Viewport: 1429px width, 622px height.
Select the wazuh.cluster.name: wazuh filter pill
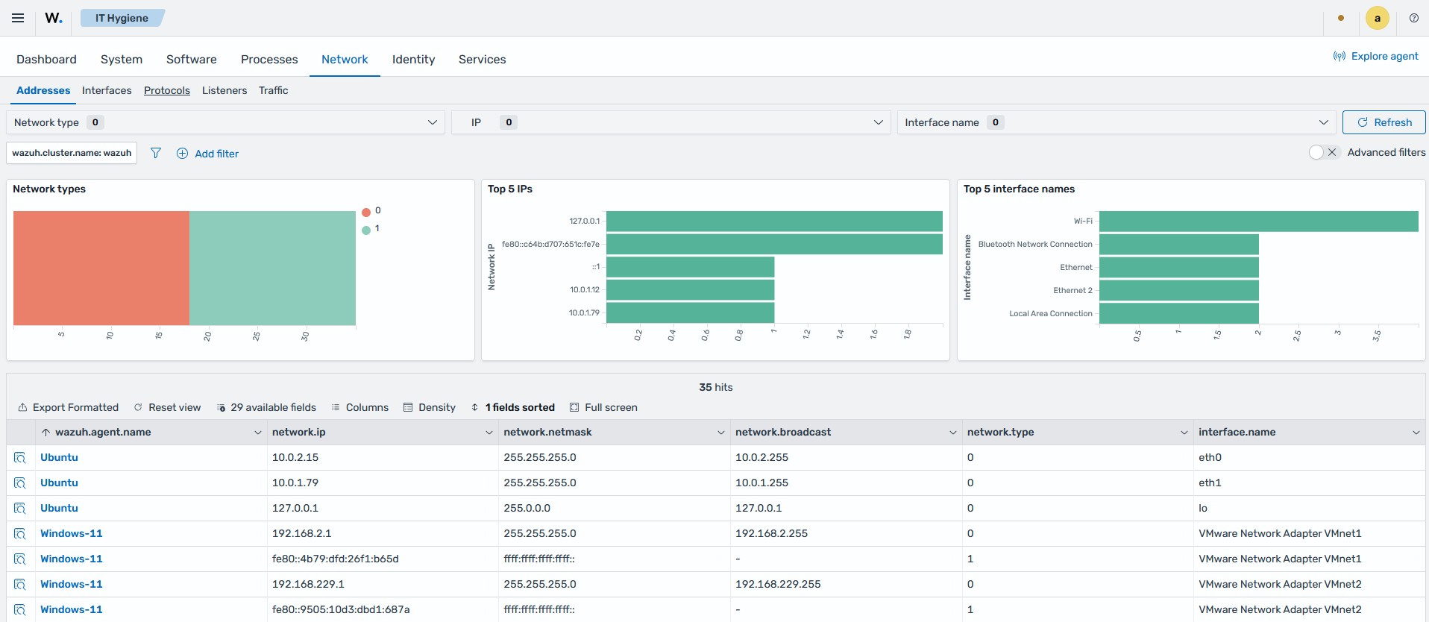click(x=72, y=153)
